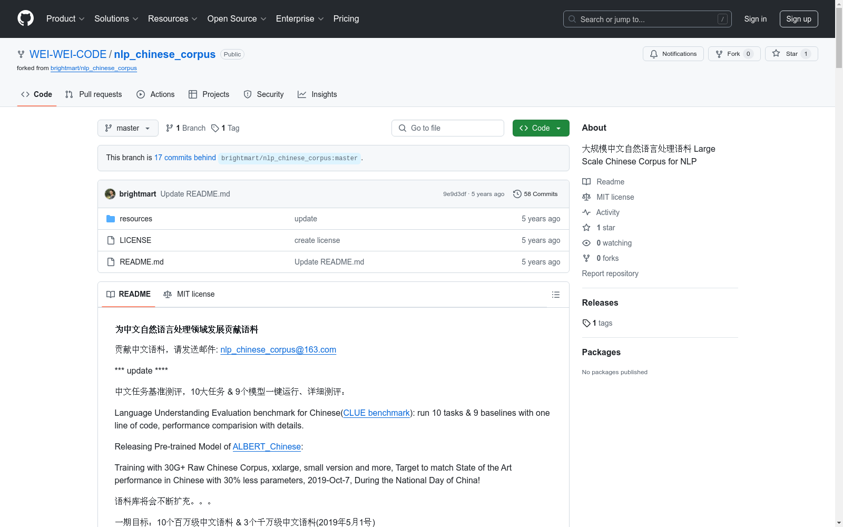Switch to the Pull requests tab

[x=93, y=94]
